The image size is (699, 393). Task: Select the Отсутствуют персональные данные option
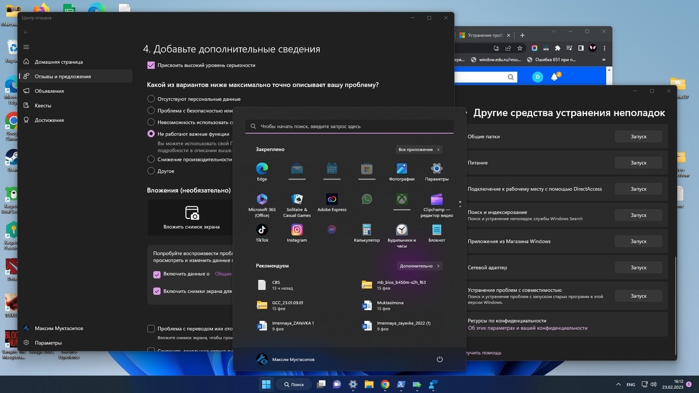coord(151,99)
